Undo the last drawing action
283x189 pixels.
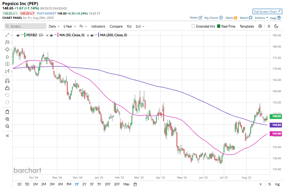point(7,95)
